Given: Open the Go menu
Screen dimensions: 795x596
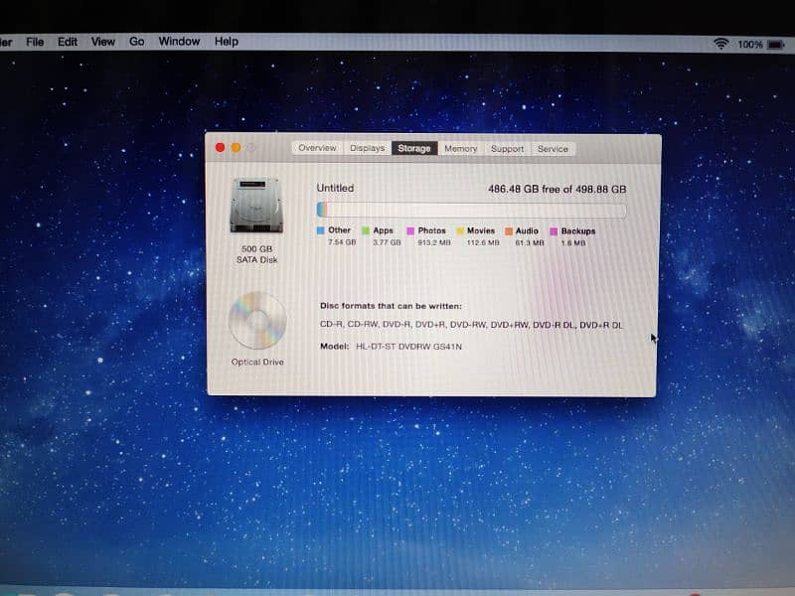Looking at the screenshot, I should click(x=137, y=42).
